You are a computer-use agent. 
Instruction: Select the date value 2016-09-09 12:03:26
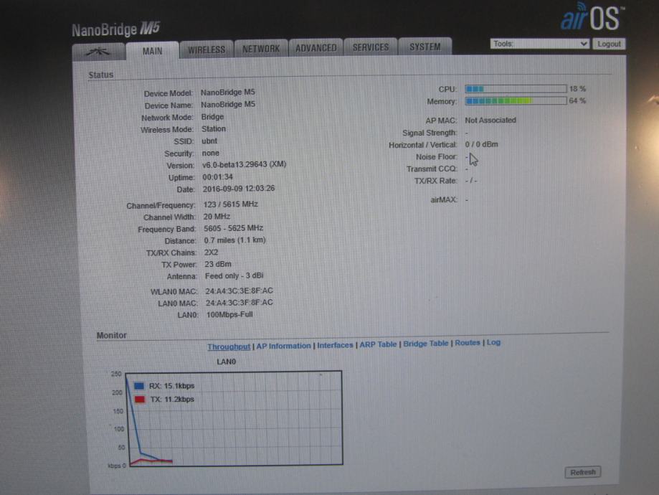point(238,189)
